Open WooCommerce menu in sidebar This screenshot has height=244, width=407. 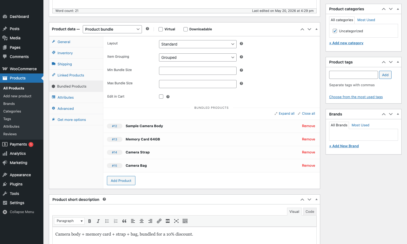click(x=22, y=69)
